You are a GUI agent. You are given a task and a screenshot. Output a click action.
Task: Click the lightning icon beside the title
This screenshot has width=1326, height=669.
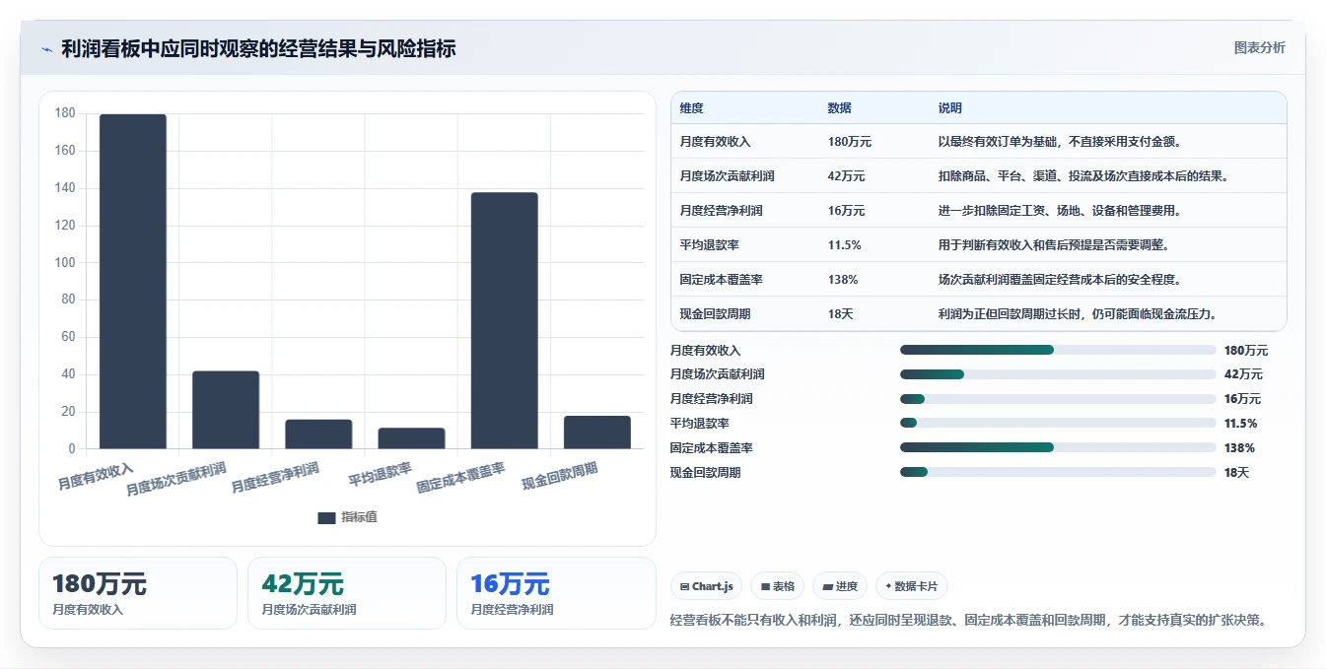pyautogui.click(x=46, y=49)
